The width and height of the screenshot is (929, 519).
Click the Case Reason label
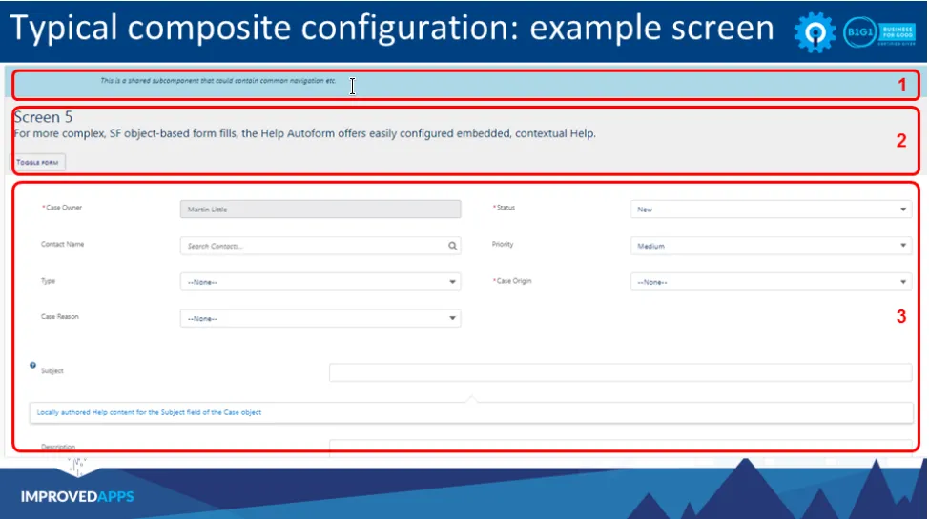click(x=60, y=316)
